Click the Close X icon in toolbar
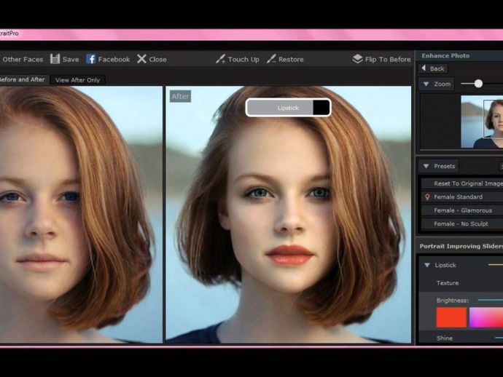503x377 pixels. (x=141, y=59)
